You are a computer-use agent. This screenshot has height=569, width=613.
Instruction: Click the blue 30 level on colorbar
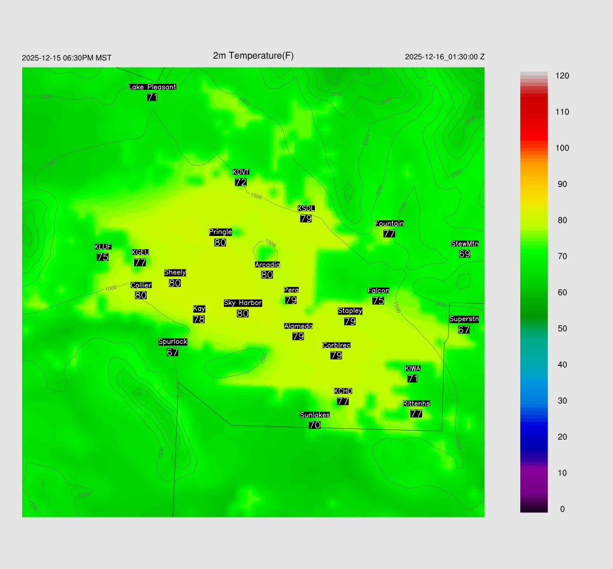534,401
